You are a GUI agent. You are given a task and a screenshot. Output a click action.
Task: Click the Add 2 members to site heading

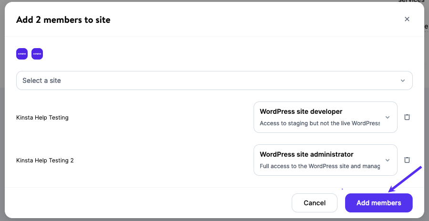[63, 20]
